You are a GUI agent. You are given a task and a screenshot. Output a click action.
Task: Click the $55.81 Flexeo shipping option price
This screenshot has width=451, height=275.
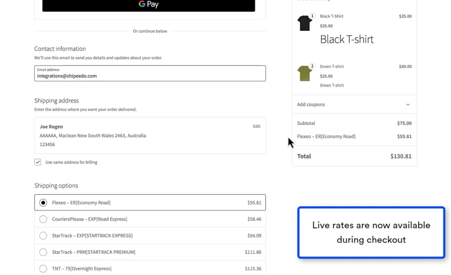(x=254, y=203)
